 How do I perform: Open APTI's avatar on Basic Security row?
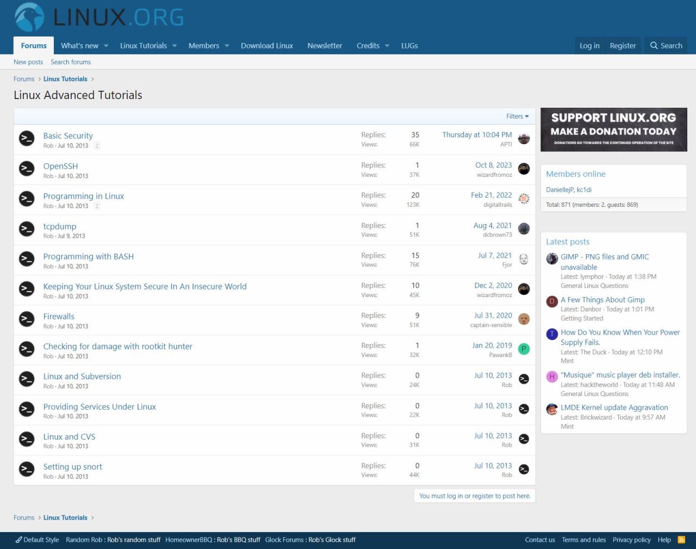click(x=524, y=138)
